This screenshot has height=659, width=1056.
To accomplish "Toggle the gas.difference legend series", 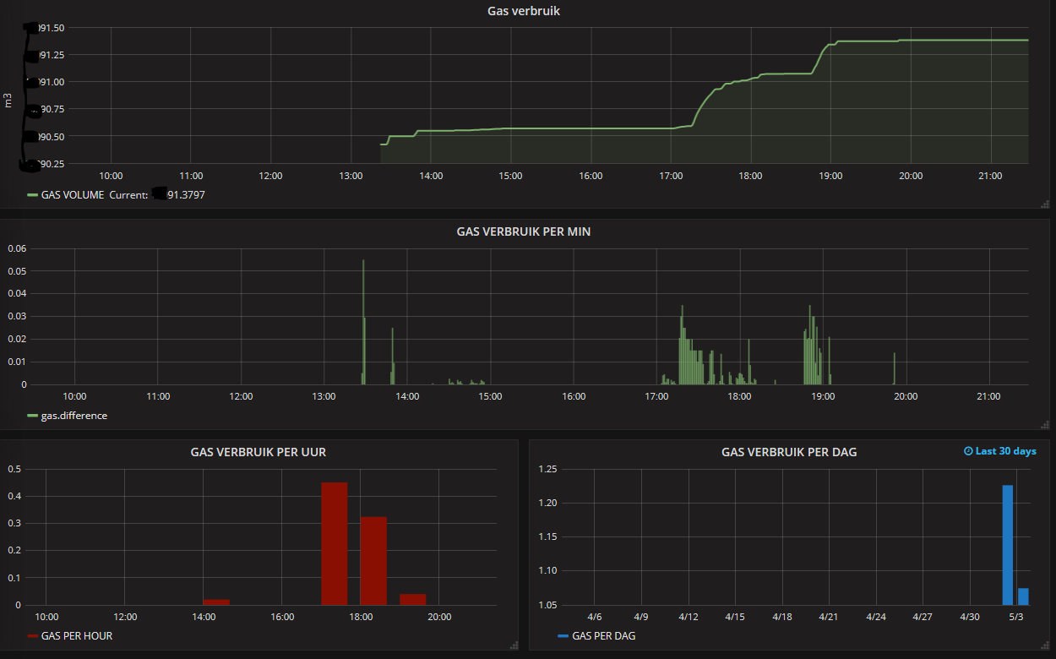I will pos(73,416).
